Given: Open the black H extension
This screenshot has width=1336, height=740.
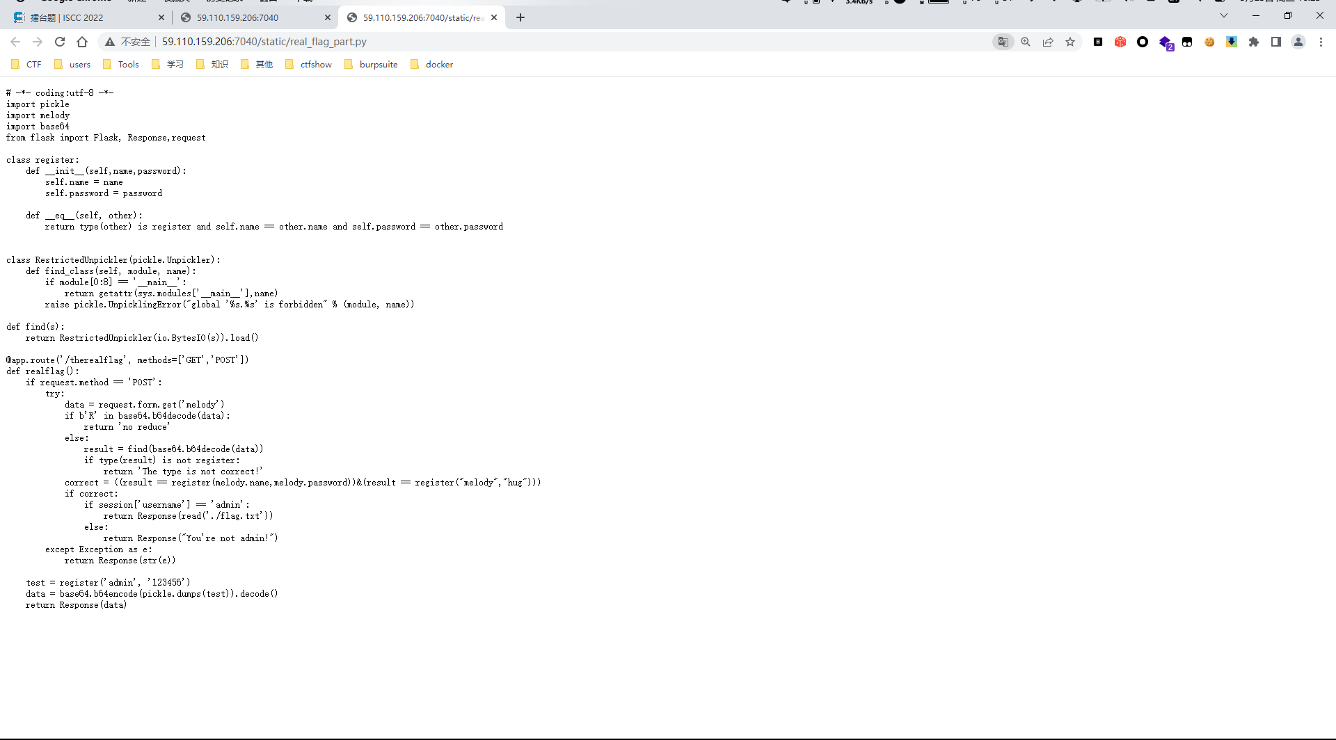Looking at the screenshot, I should (x=1098, y=42).
